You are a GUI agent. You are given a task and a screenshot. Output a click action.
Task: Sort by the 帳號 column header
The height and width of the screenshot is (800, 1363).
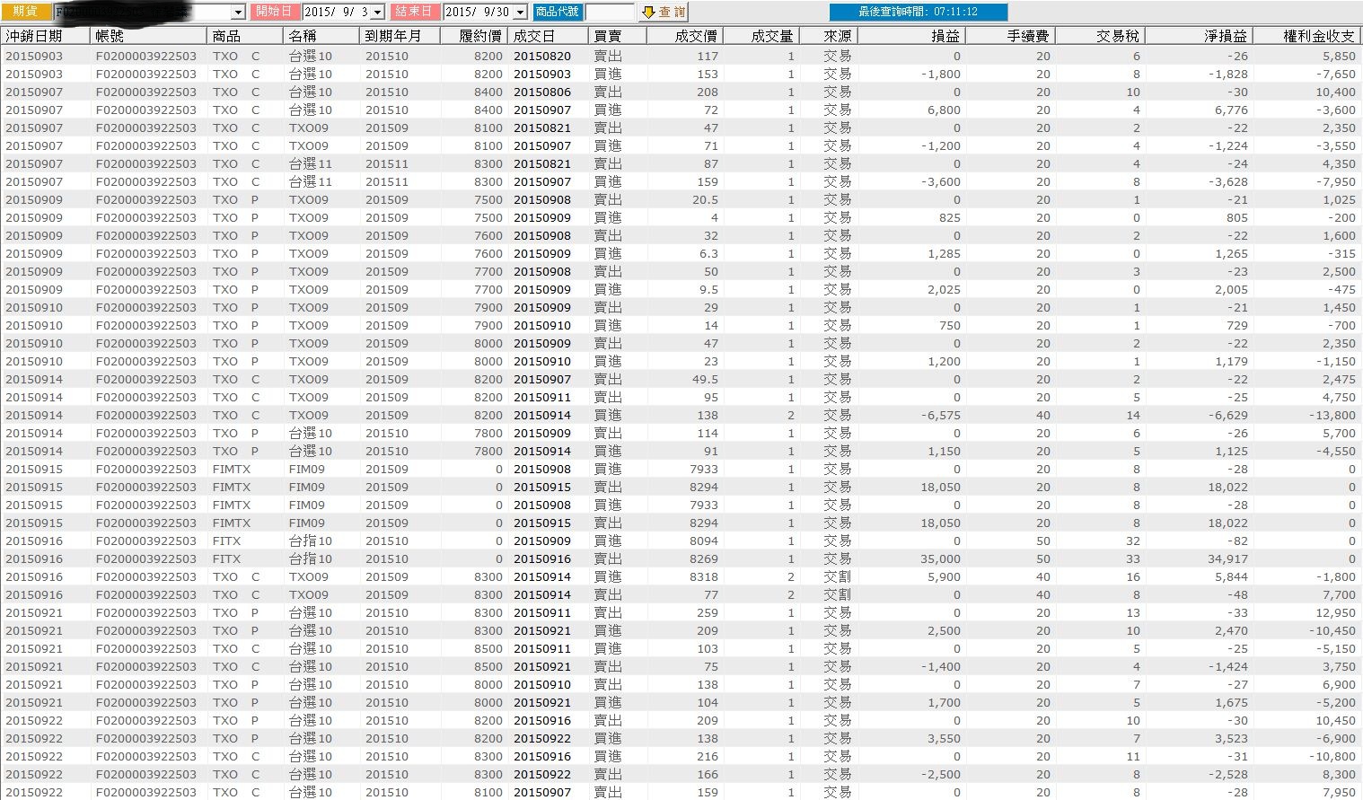pos(149,36)
